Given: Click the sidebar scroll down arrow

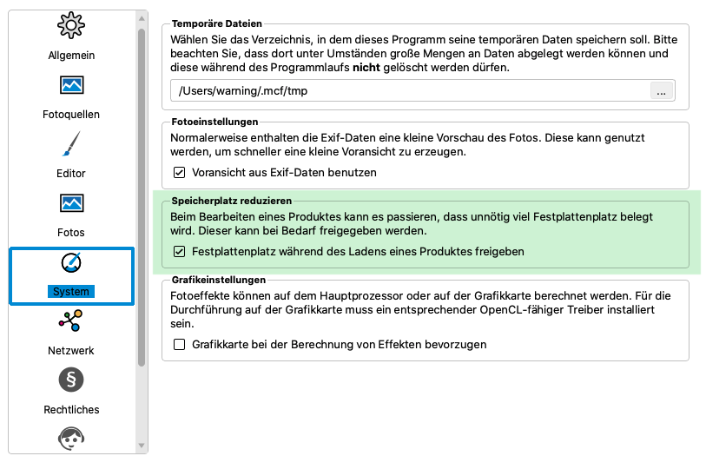Looking at the screenshot, I should (142, 446).
